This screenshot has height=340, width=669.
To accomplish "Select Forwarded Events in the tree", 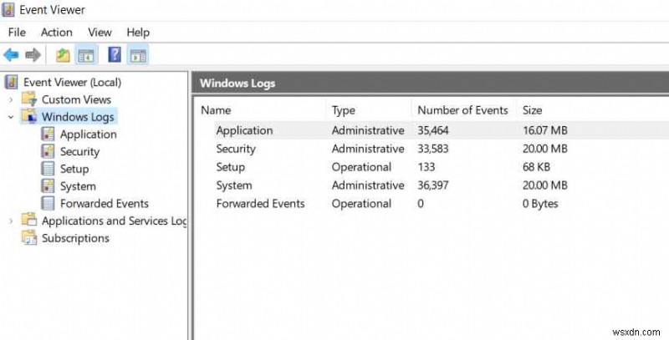I will coord(104,204).
